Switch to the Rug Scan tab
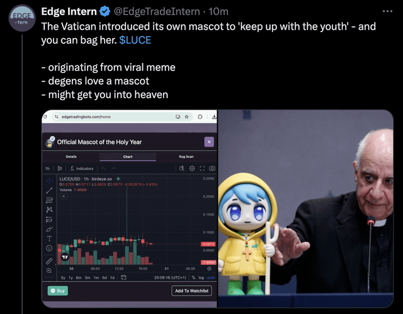This screenshot has width=403, height=314. click(186, 156)
